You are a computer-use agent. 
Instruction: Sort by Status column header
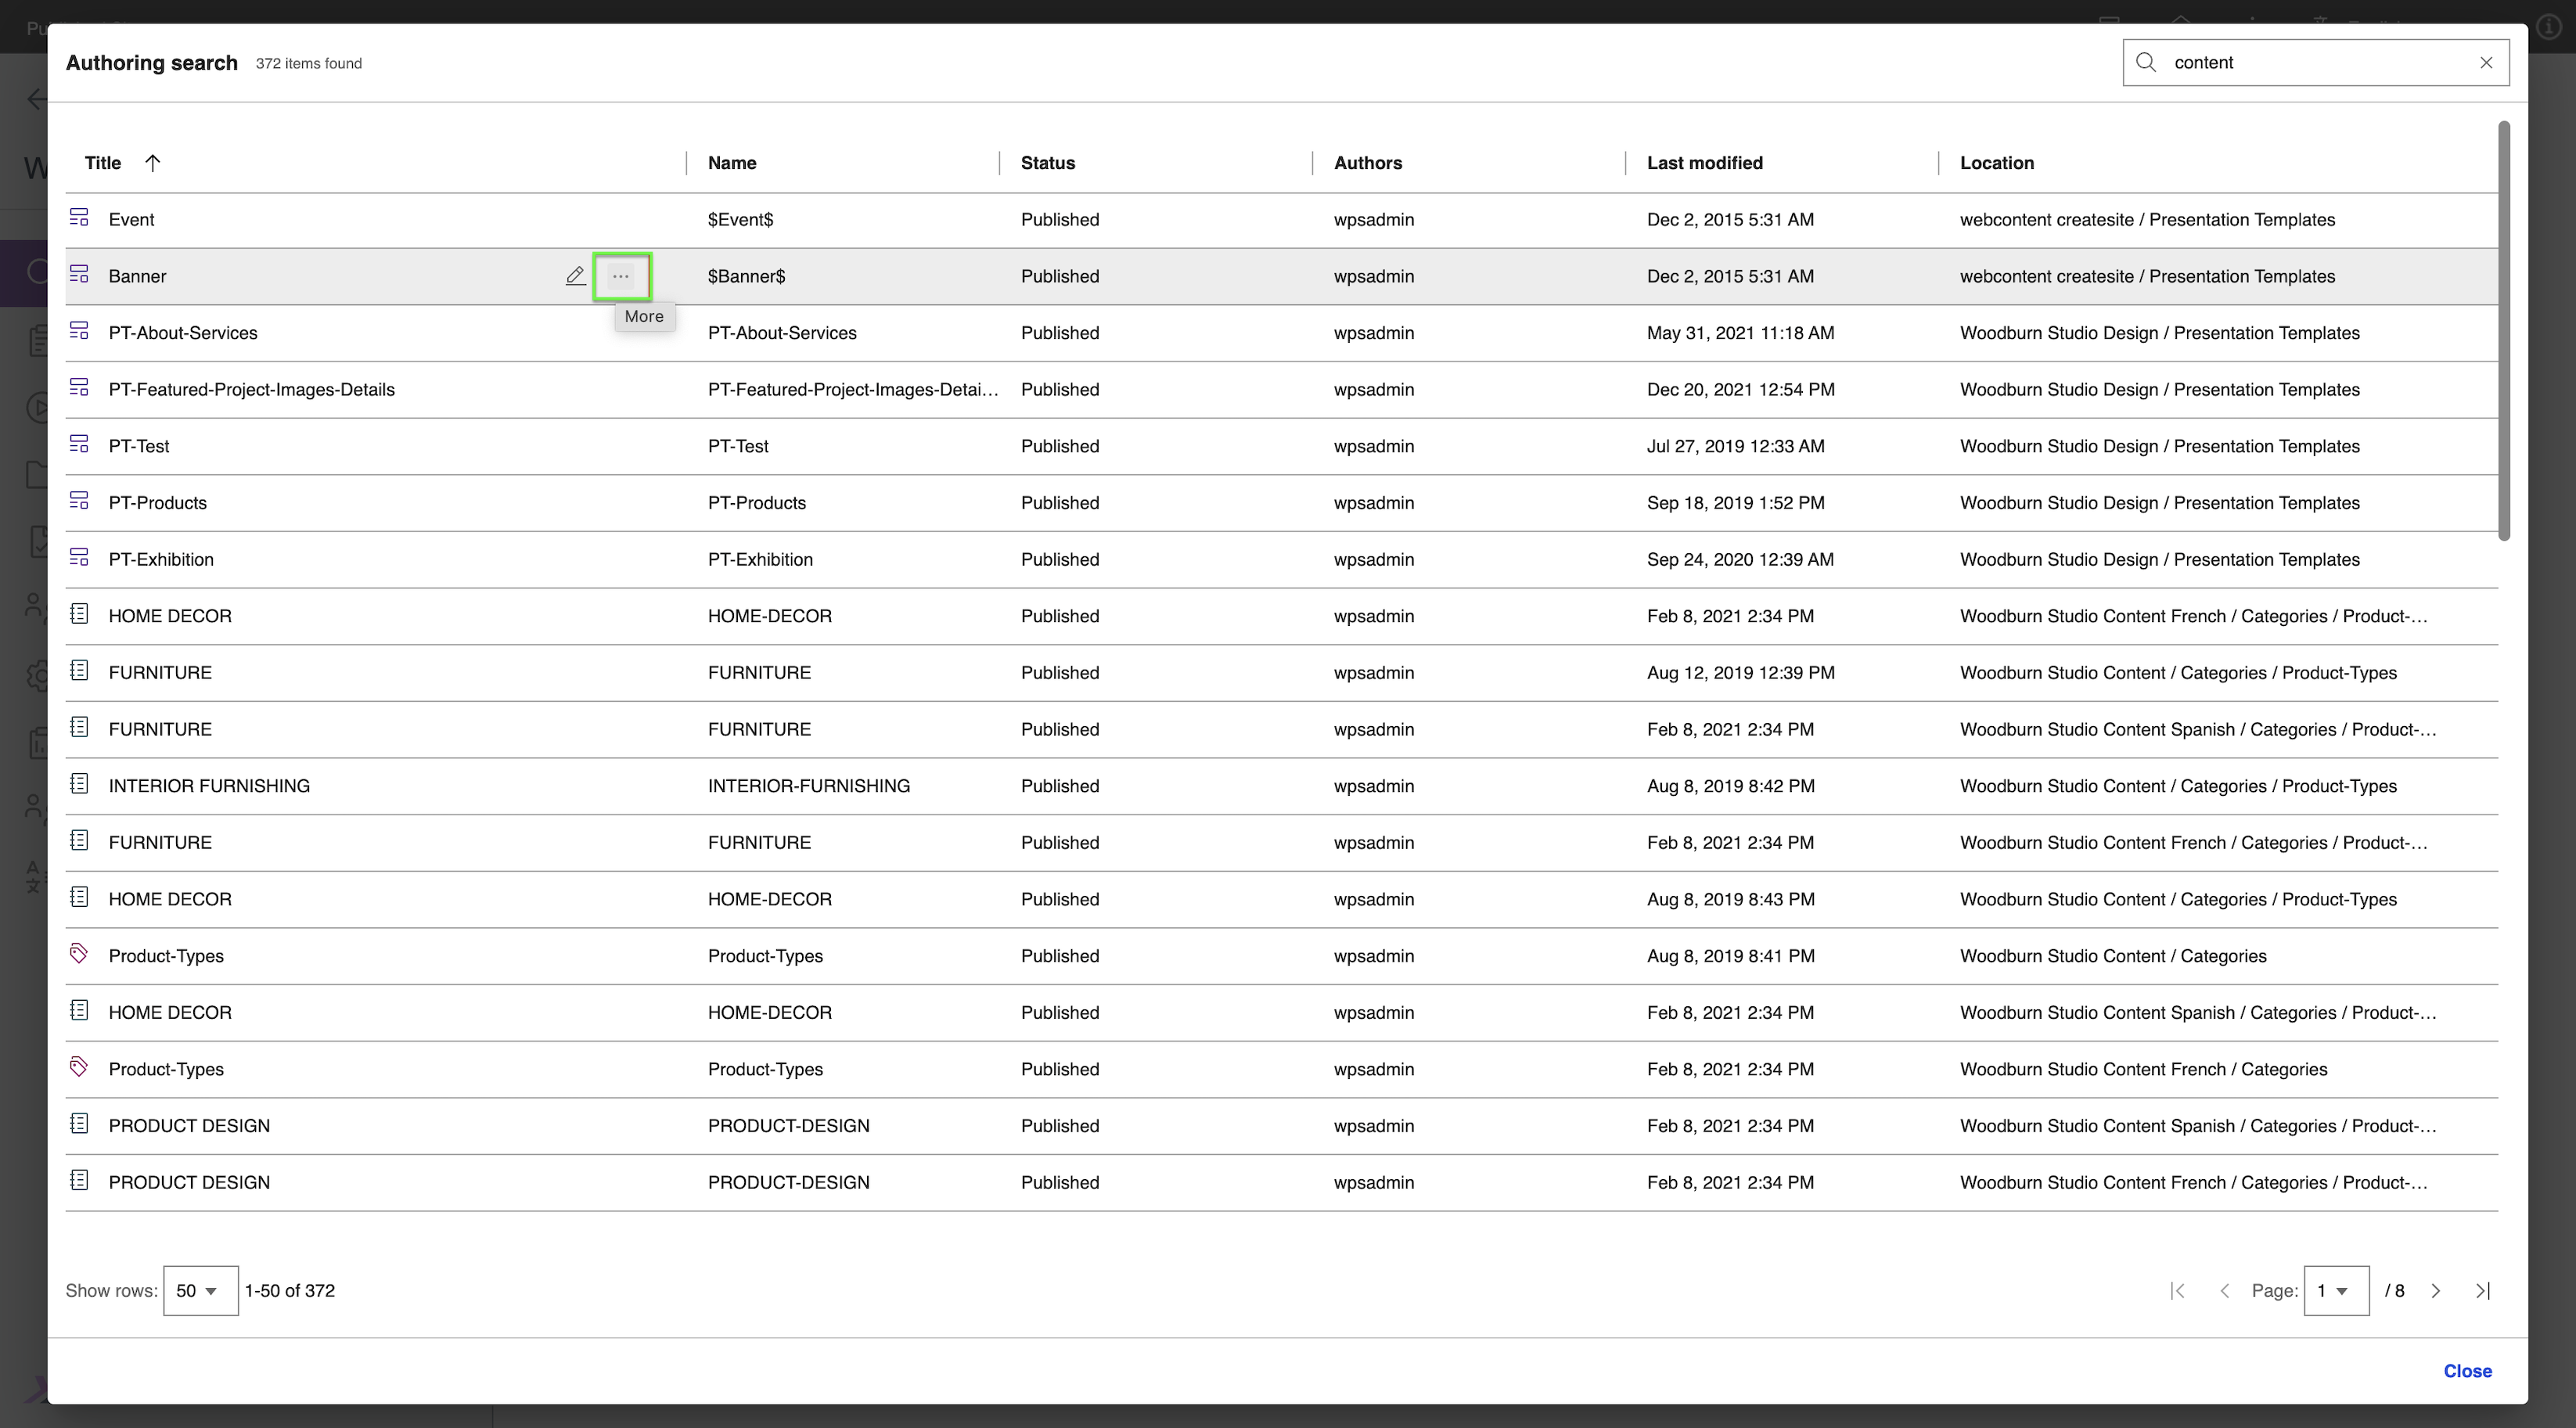click(1047, 163)
